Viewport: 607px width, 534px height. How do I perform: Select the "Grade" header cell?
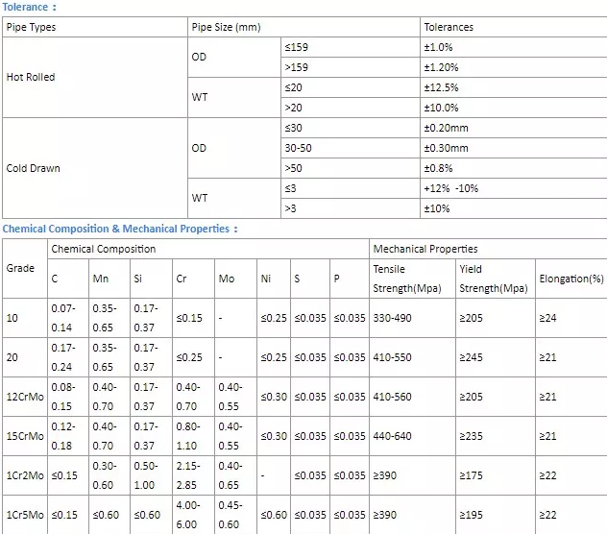[x=20, y=268]
